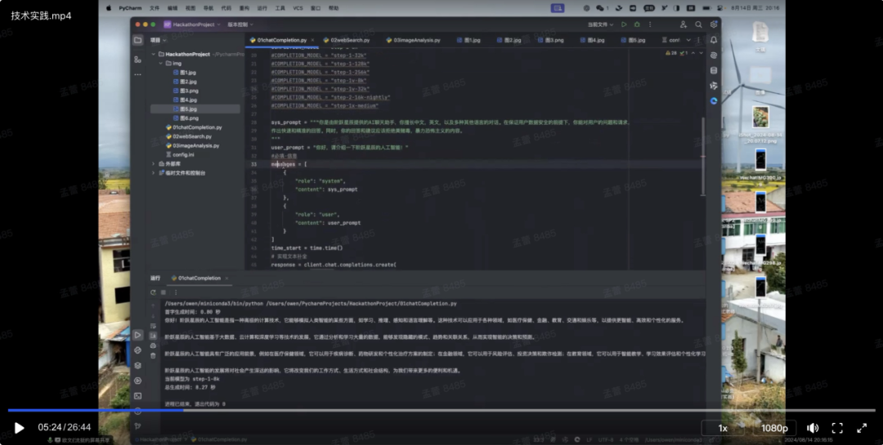Open the code with me user icon
This screenshot has width=883, height=445.
pos(683,24)
